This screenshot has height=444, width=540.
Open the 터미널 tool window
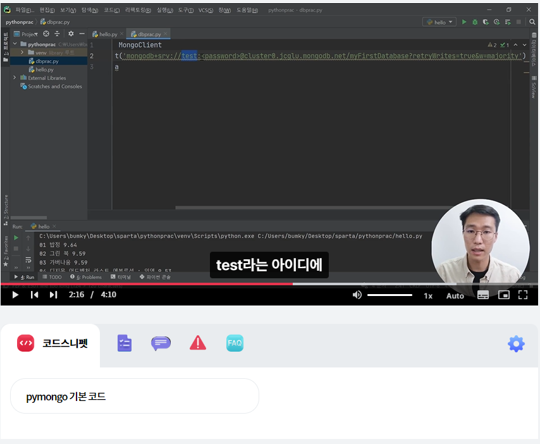point(121,277)
